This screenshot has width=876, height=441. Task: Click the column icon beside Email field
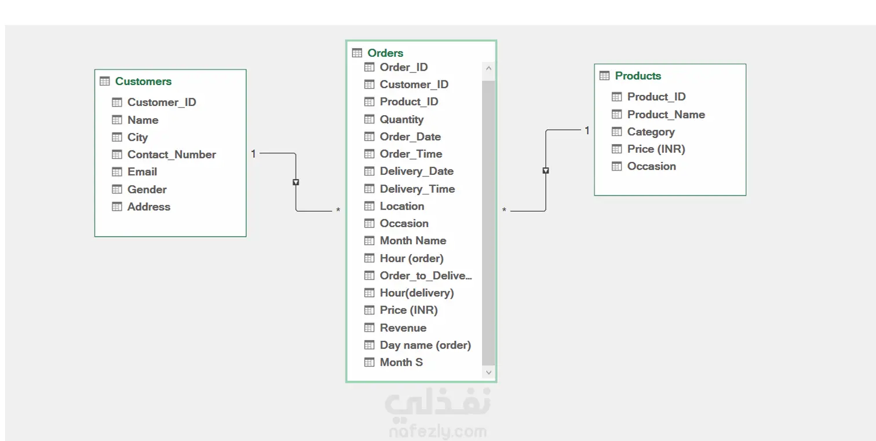pos(117,172)
